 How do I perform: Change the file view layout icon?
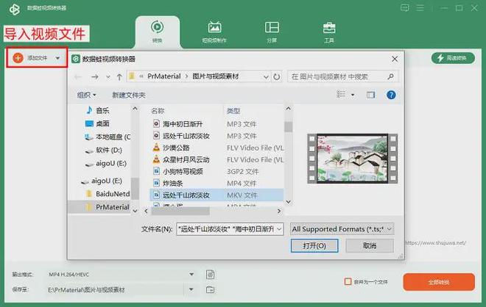341,94
